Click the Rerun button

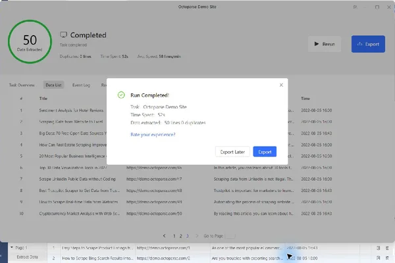[x=325, y=44]
